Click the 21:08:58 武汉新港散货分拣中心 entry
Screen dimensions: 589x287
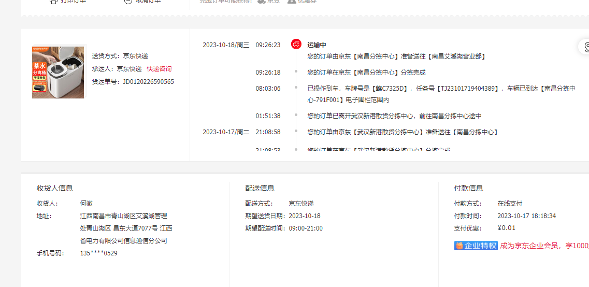tap(403, 132)
